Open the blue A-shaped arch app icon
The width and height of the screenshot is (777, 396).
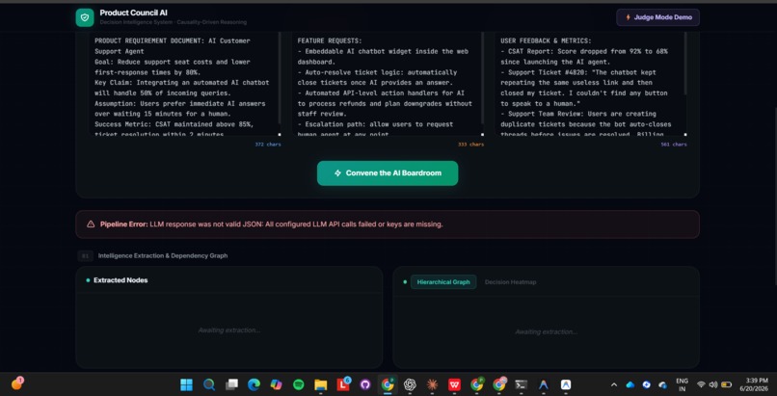pos(544,384)
